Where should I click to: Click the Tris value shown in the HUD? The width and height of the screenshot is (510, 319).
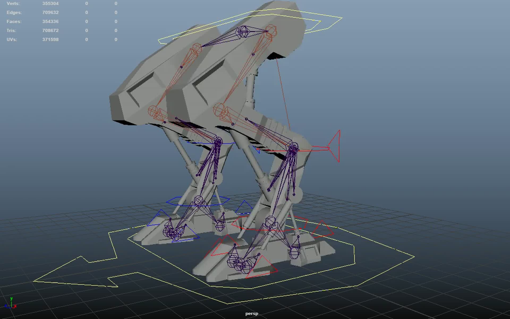pyautogui.click(x=50, y=30)
